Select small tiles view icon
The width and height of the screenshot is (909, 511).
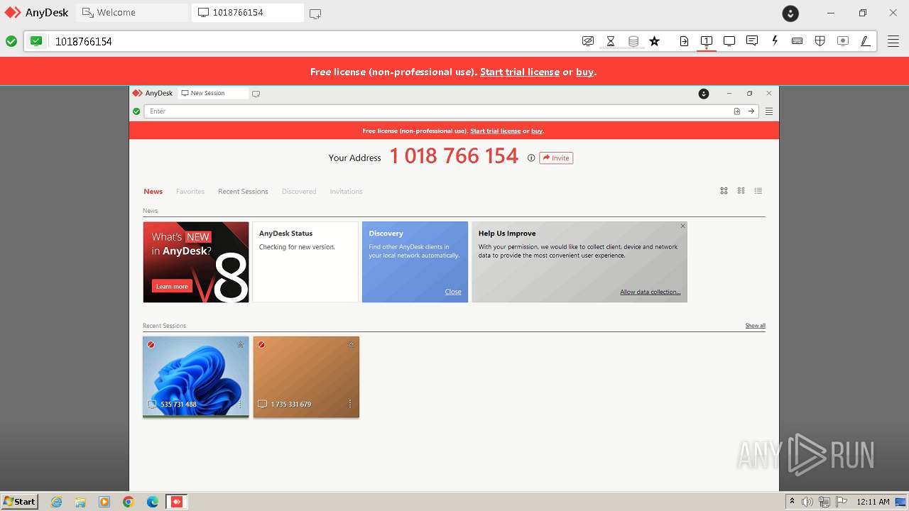741,191
